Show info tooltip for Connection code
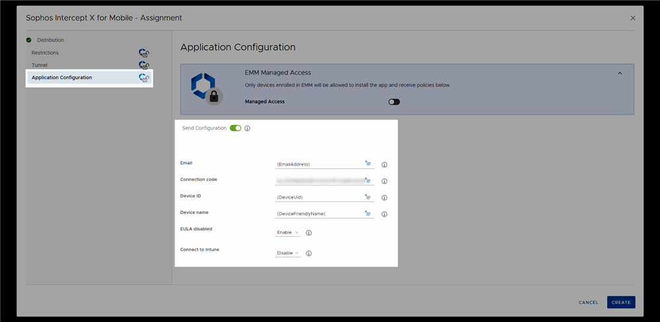The width and height of the screenshot is (660, 322). click(384, 181)
